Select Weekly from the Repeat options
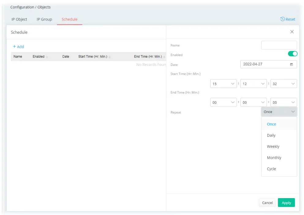The height and width of the screenshot is (215, 304). click(273, 146)
